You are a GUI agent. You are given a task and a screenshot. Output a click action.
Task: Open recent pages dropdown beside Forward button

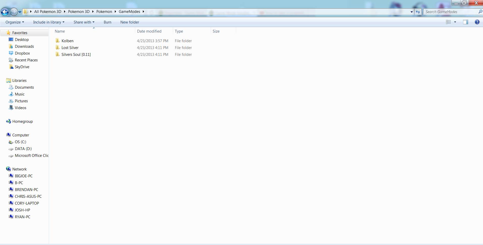[x=20, y=12]
